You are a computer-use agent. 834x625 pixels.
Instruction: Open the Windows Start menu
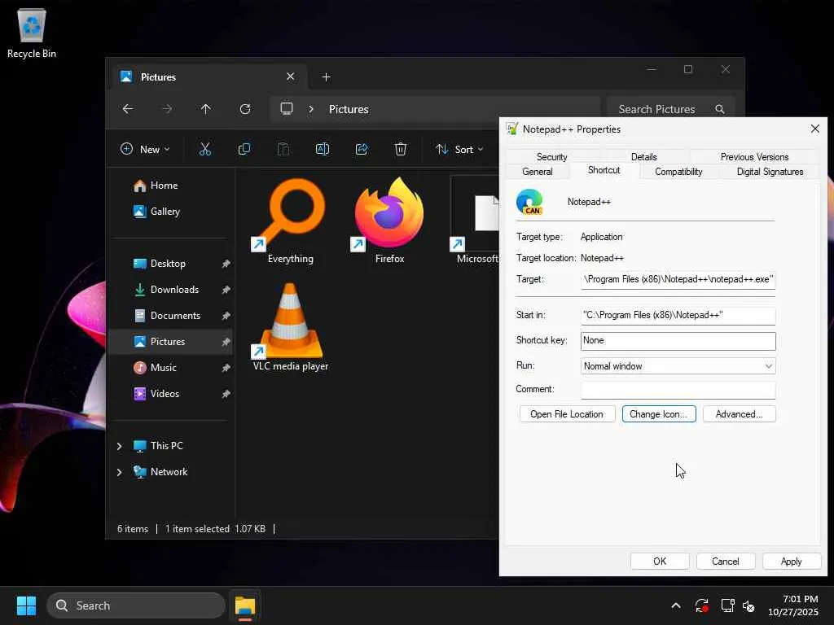pyautogui.click(x=26, y=605)
